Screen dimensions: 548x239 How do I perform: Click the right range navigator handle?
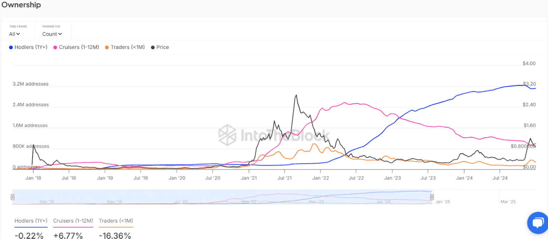[x=432, y=197]
